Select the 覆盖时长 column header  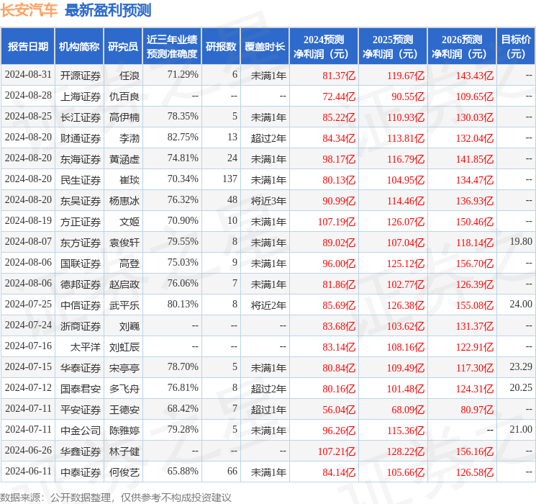265,47
